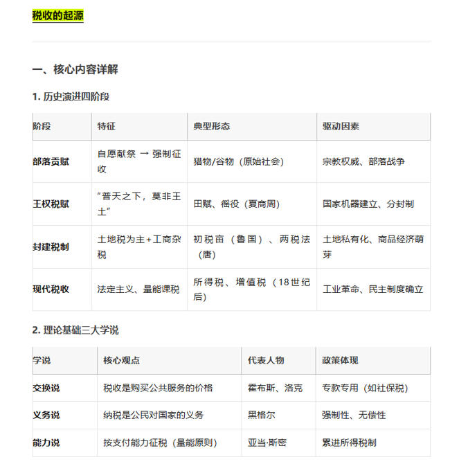
Task: Select the cell 霍布斯、洛克
Action: click(275, 388)
